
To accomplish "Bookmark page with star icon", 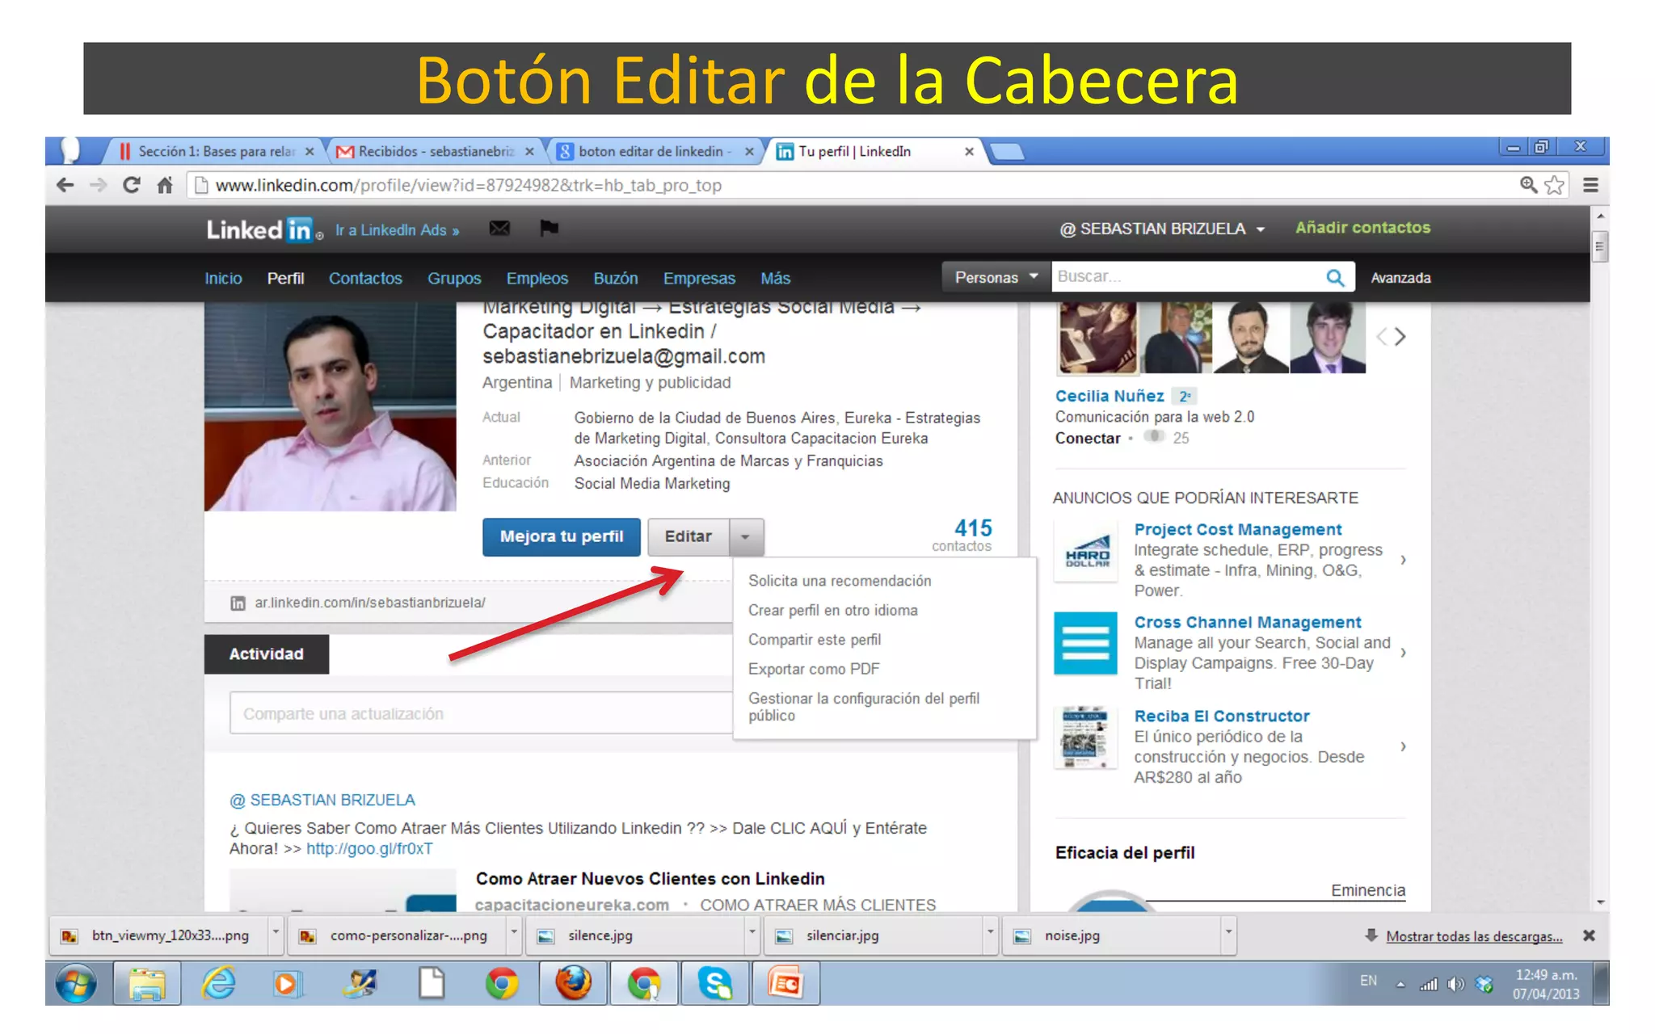I will pos(1554,185).
